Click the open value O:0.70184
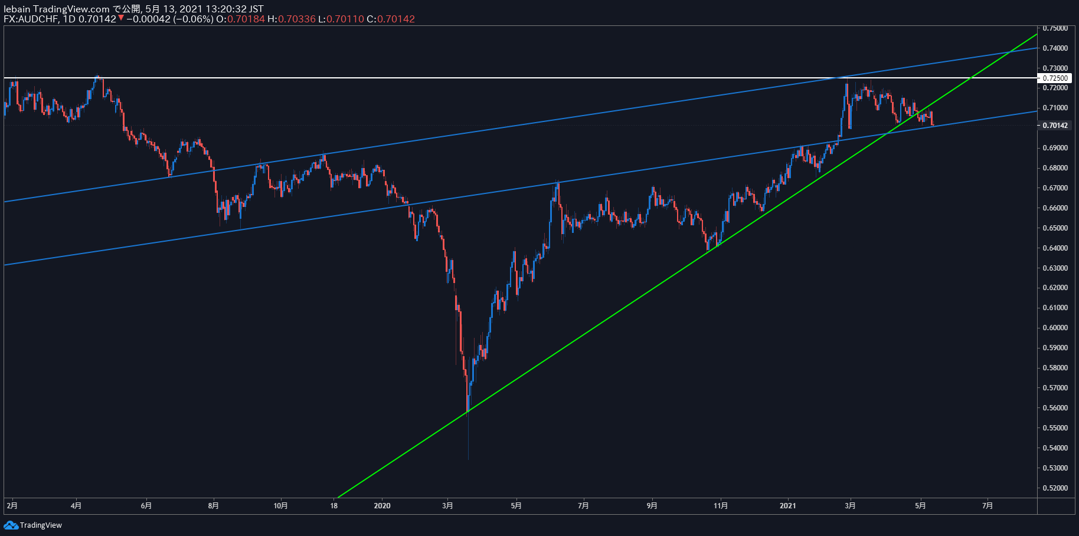 pyautogui.click(x=240, y=19)
